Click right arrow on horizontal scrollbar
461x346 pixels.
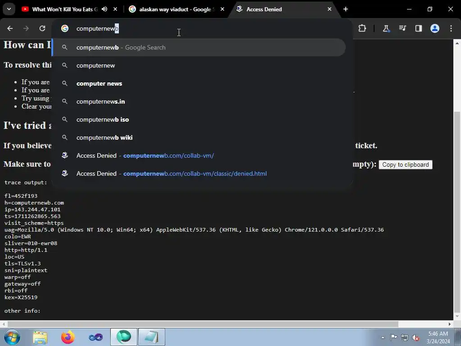(450, 324)
